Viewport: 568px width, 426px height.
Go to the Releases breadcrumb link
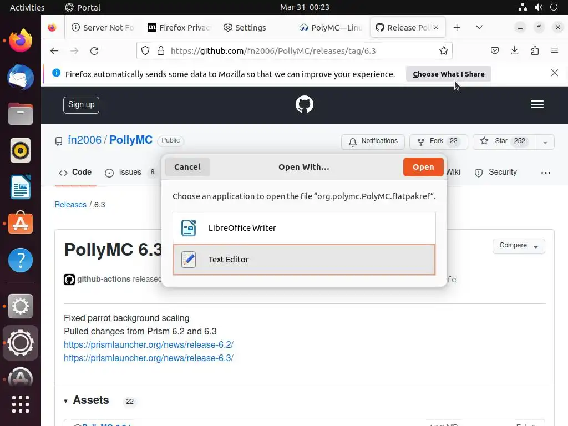(70, 205)
